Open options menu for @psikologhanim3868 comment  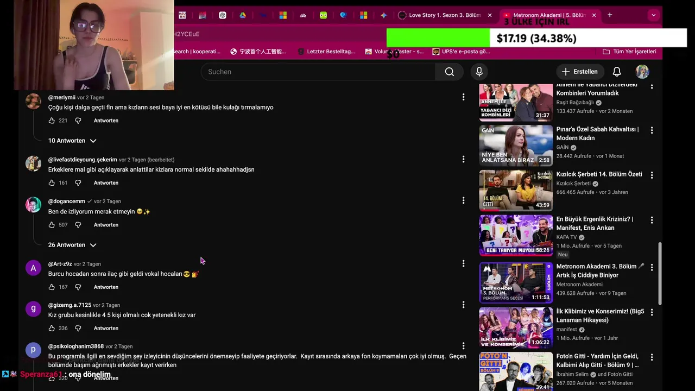coord(463,346)
